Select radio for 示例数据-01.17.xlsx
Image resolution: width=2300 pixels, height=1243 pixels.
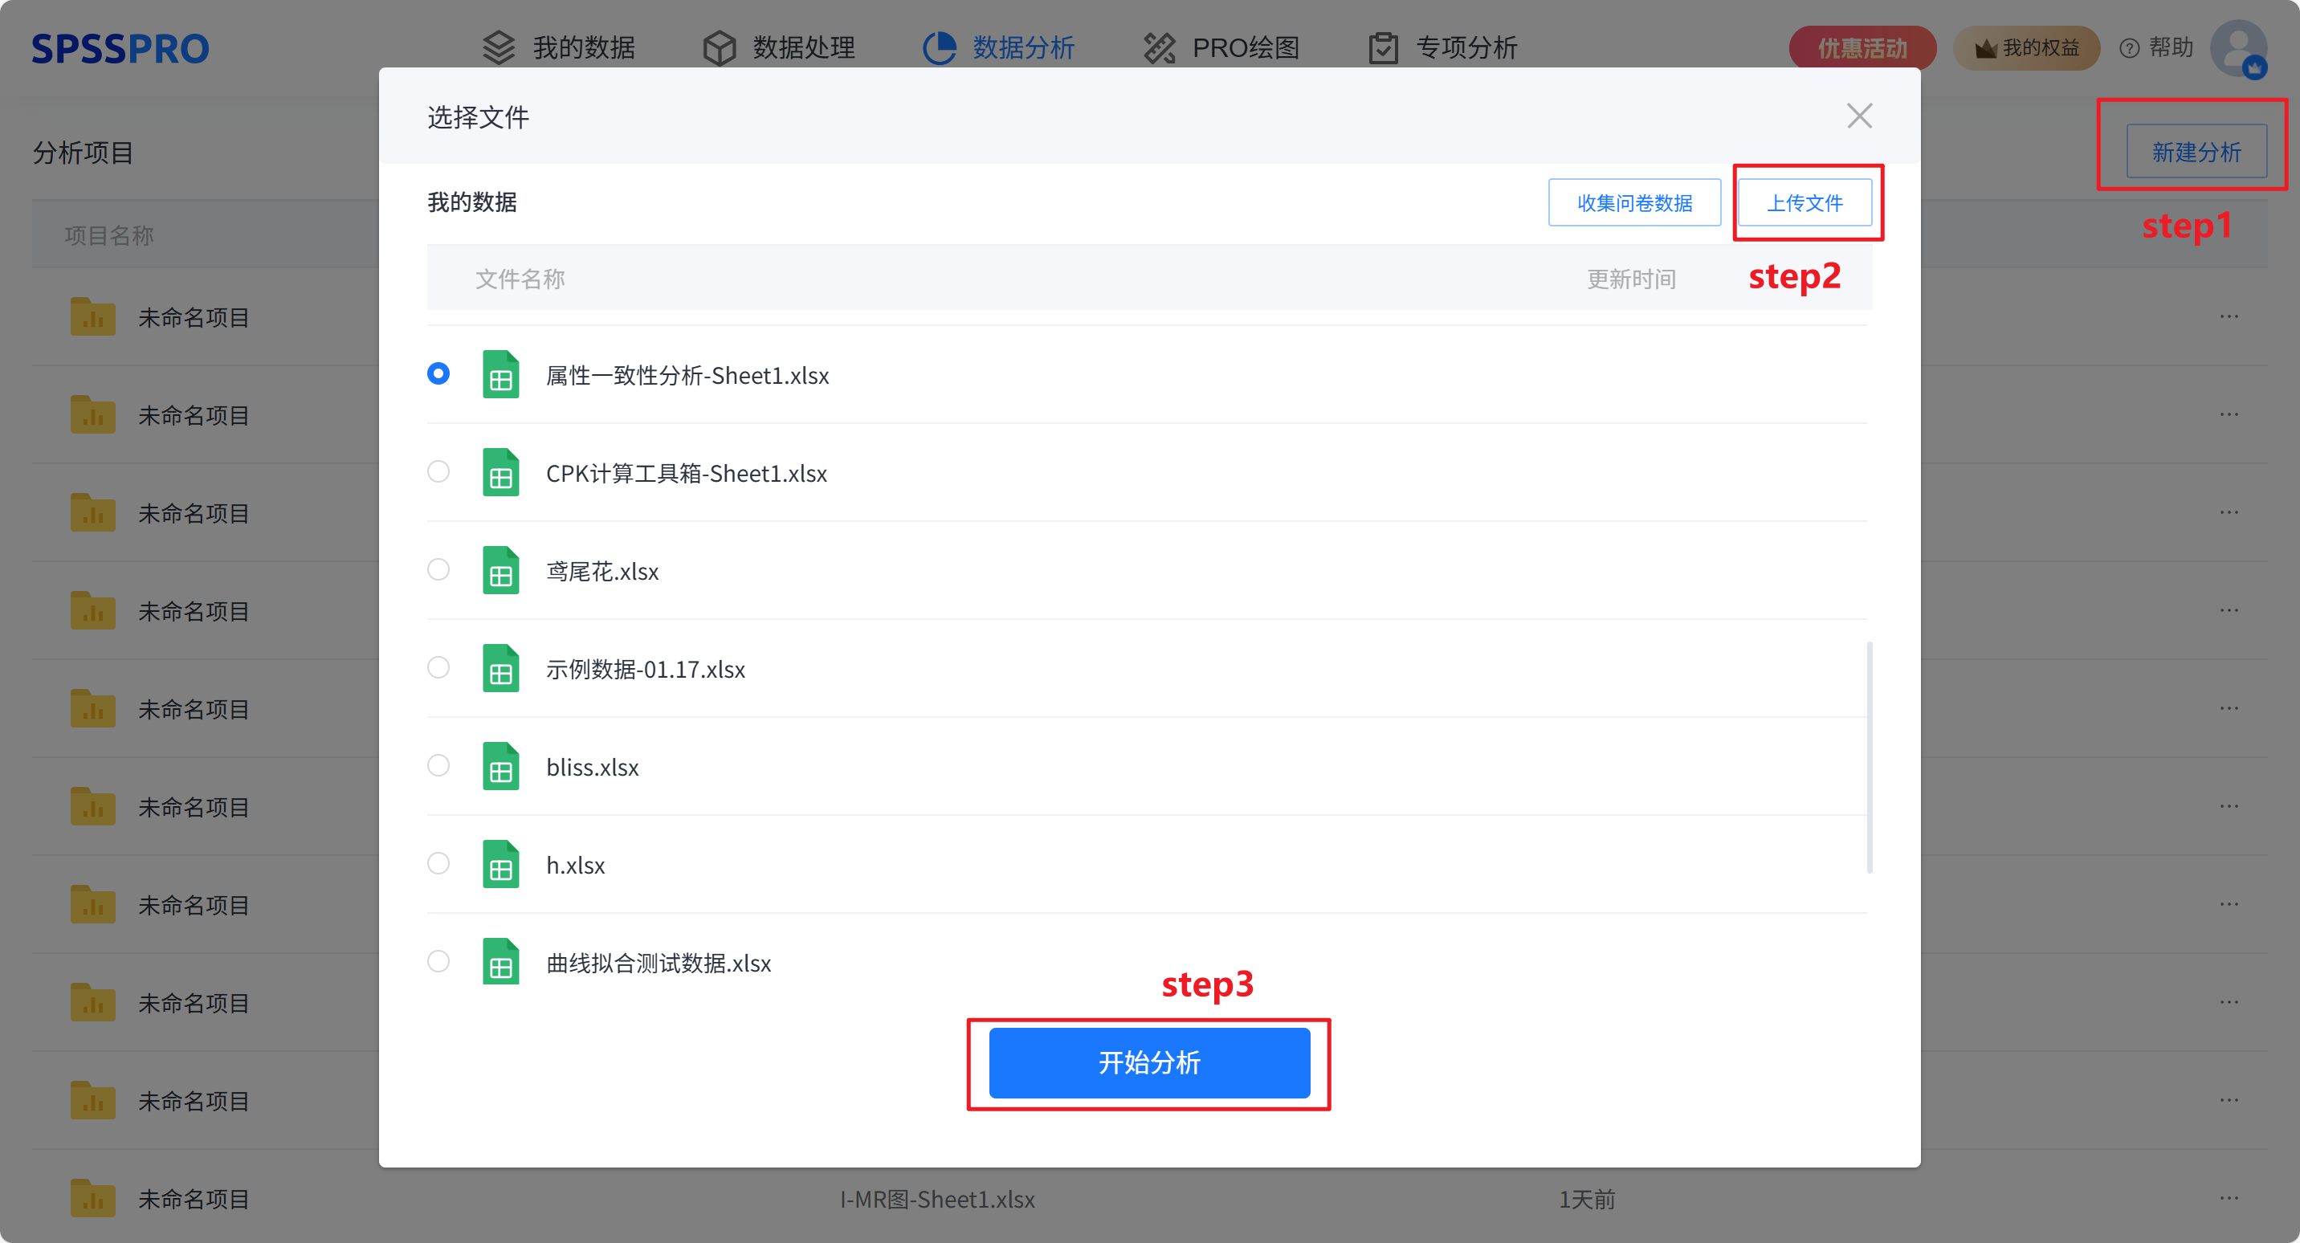point(438,667)
